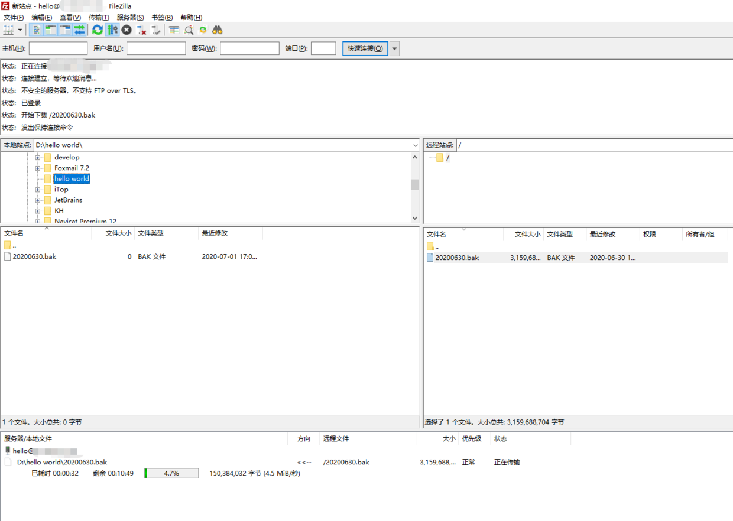Image resolution: width=733 pixels, height=521 pixels.
Task: Click the 主机(H) host input field
Action: click(x=58, y=48)
